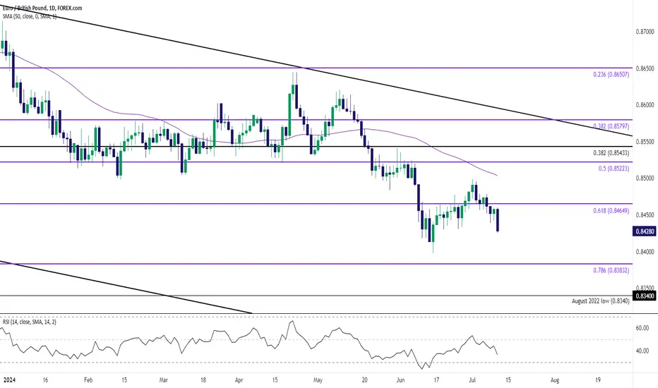The width and height of the screenshot is (658, 388).
Task: Select the RSI 40.00 scale label
Action: click(x=642, y=351)
